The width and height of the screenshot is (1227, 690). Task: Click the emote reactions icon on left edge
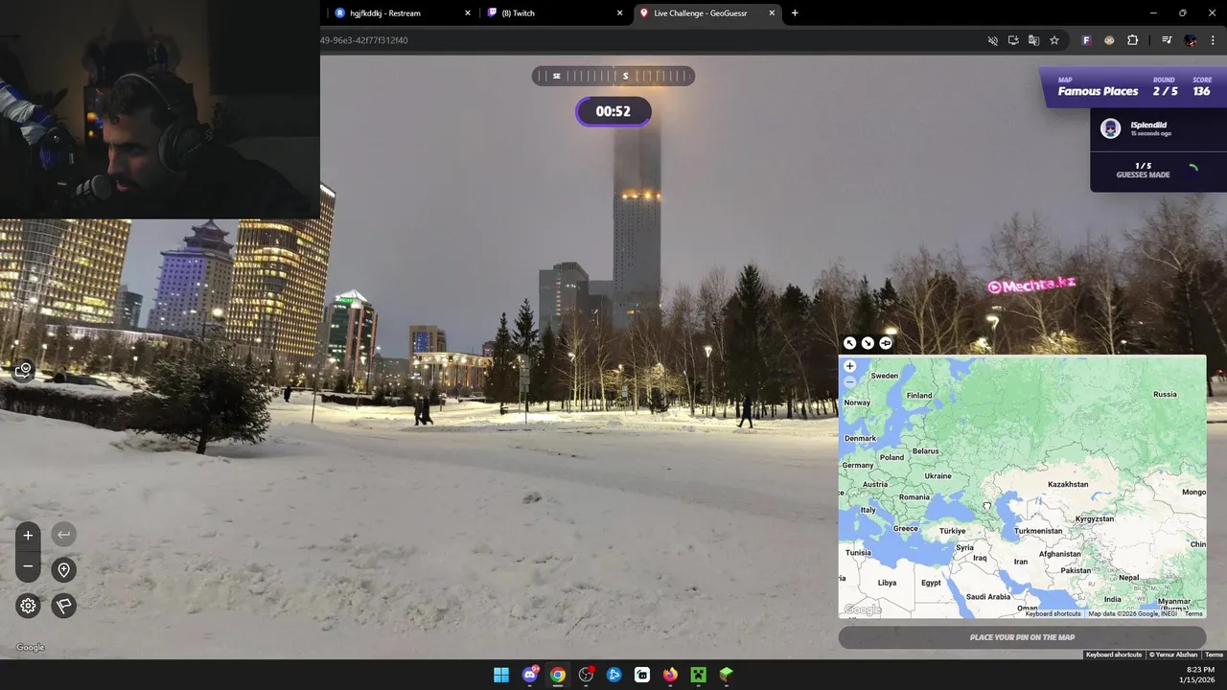[23, 370]
